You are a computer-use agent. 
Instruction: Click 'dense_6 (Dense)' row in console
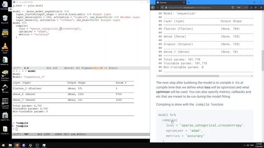pyautogui.click(x=73, y=94)
